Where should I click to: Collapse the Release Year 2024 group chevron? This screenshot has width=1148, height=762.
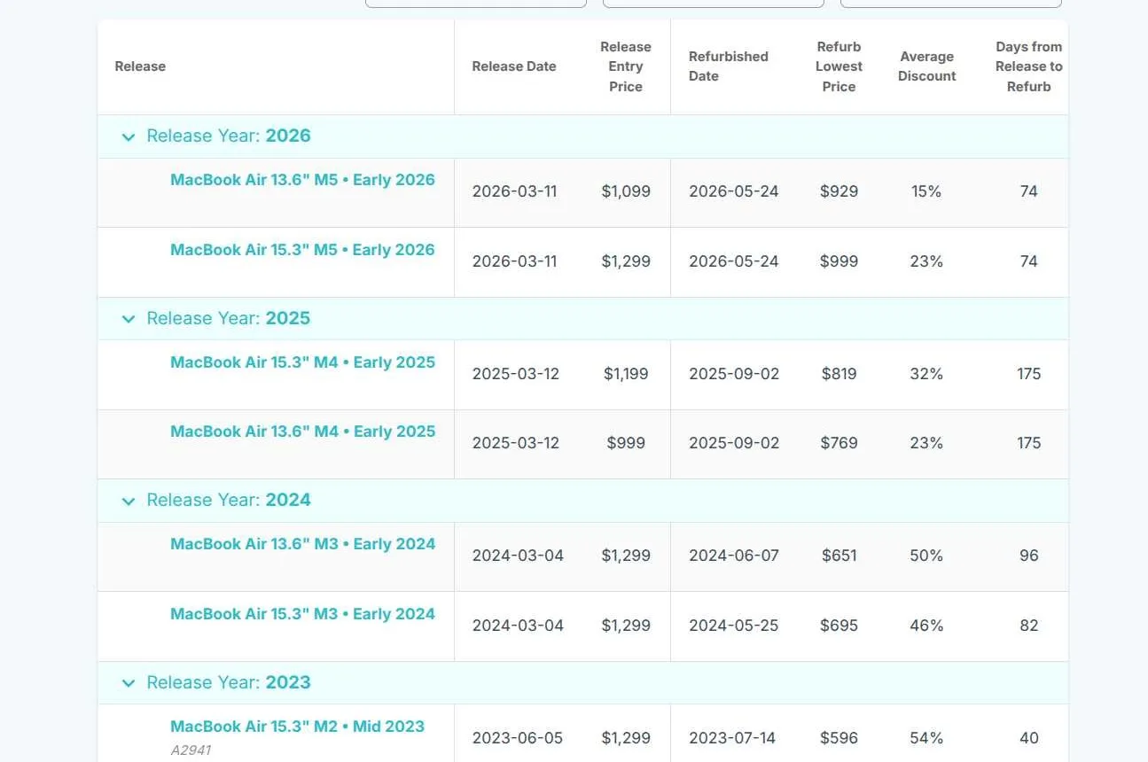tap(129, 502)
